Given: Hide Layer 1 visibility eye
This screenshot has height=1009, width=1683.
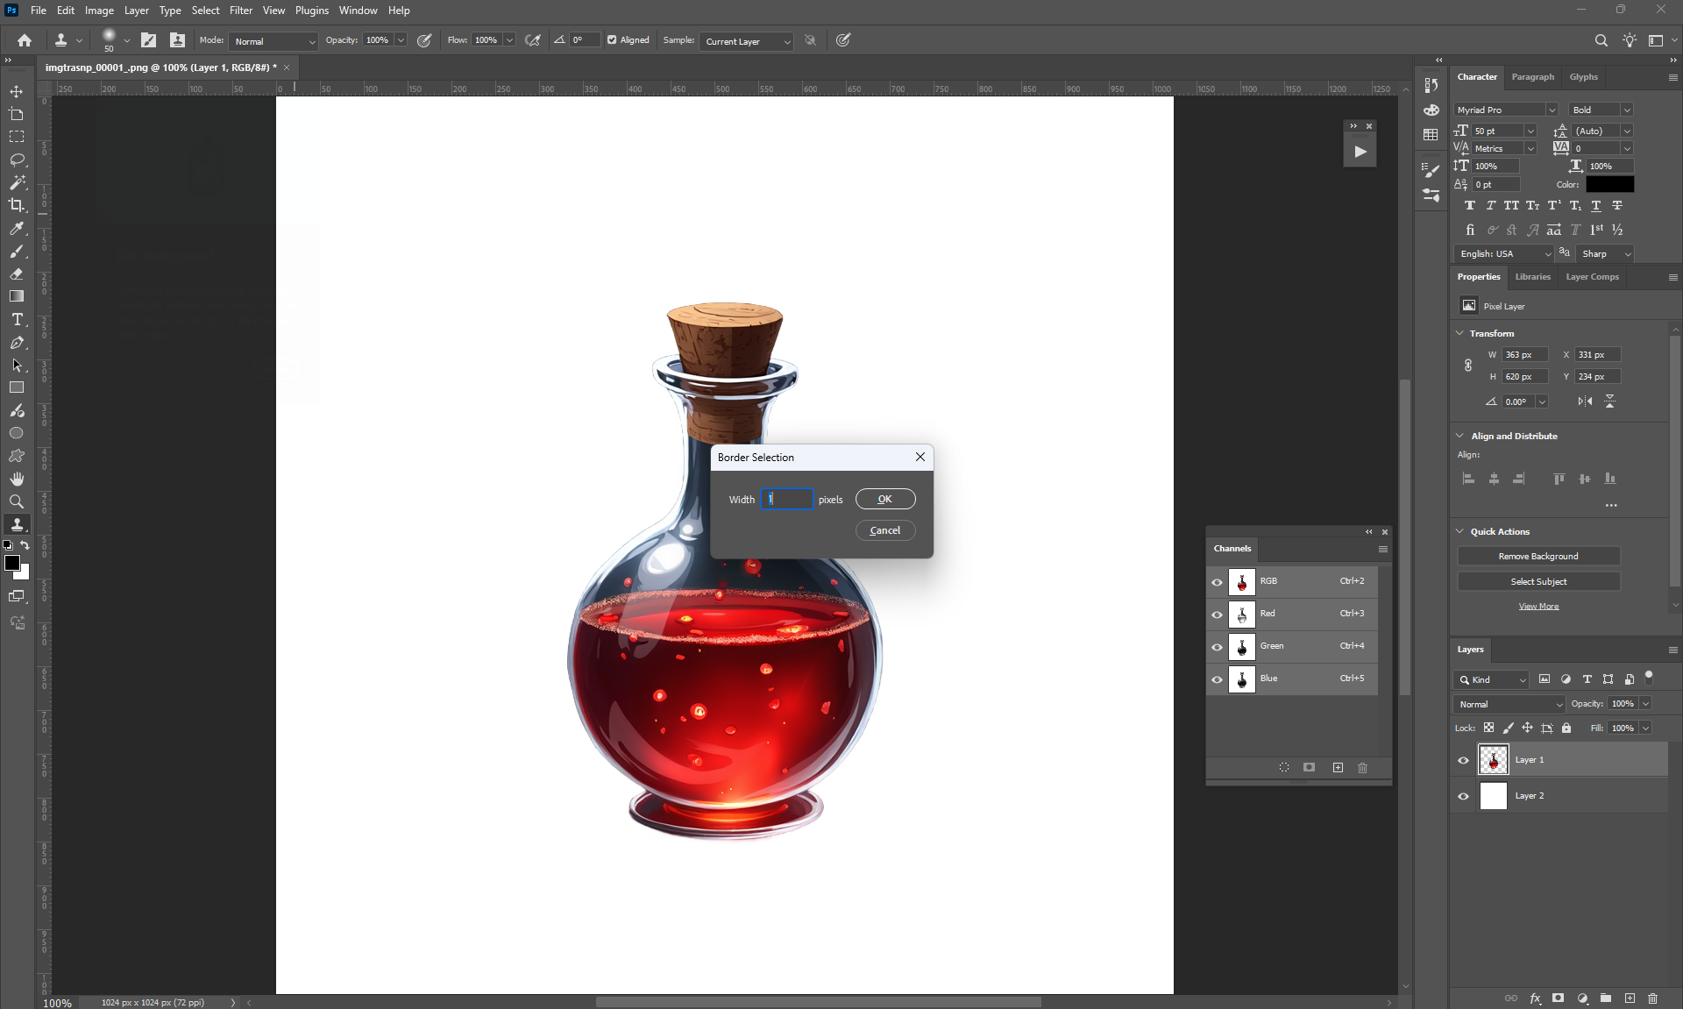Looking at the screenshot, I should pos(1463,760).
